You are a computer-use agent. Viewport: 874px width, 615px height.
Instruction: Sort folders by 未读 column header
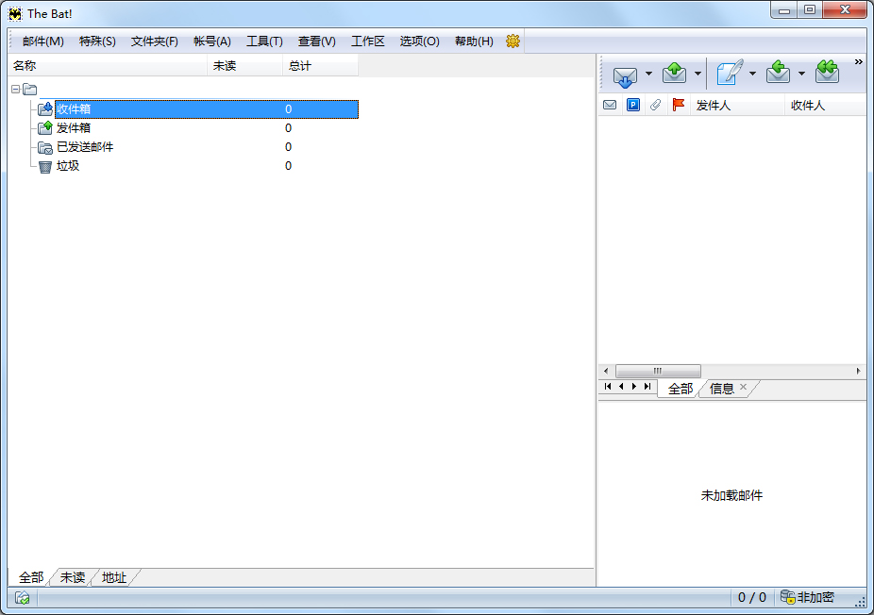click(244, 66)
